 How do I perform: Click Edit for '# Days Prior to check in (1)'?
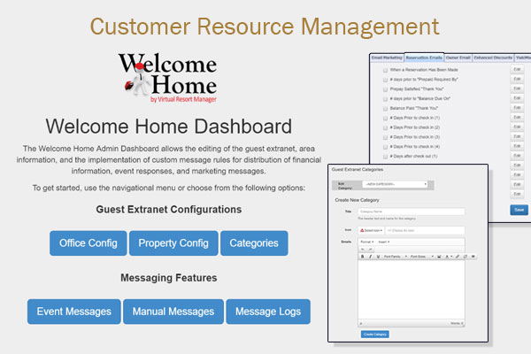click(517, 117)
